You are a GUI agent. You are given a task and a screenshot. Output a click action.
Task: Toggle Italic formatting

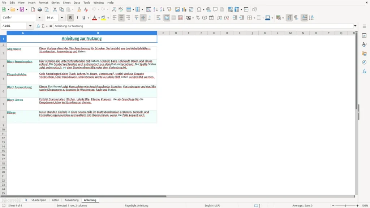[x=77, y=18]
